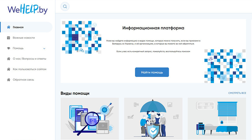Click the house icon beside Обратная связь
Image resolution: width=252 pixels, height=140 pixels.
9,80
